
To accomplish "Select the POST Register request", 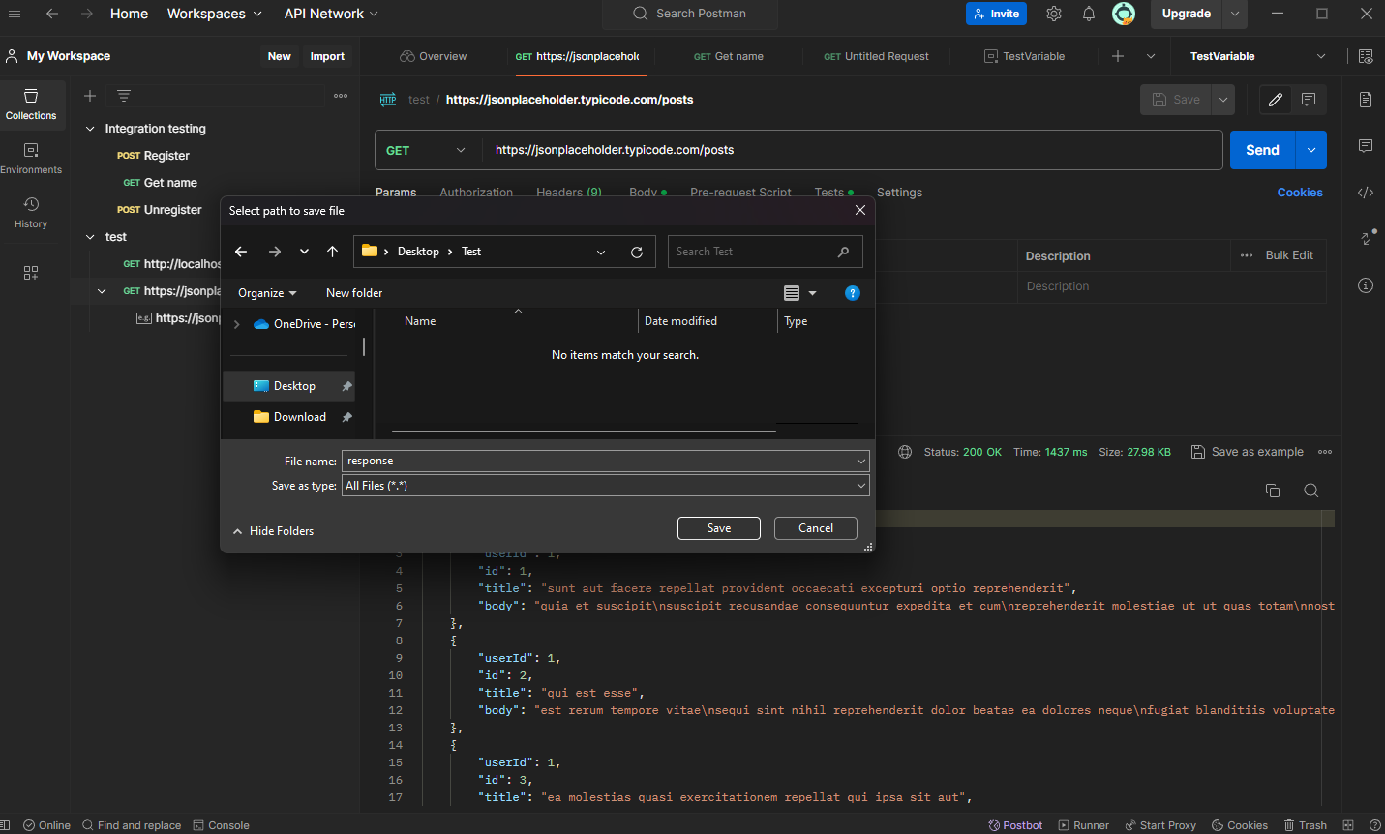I will point(153,156).
